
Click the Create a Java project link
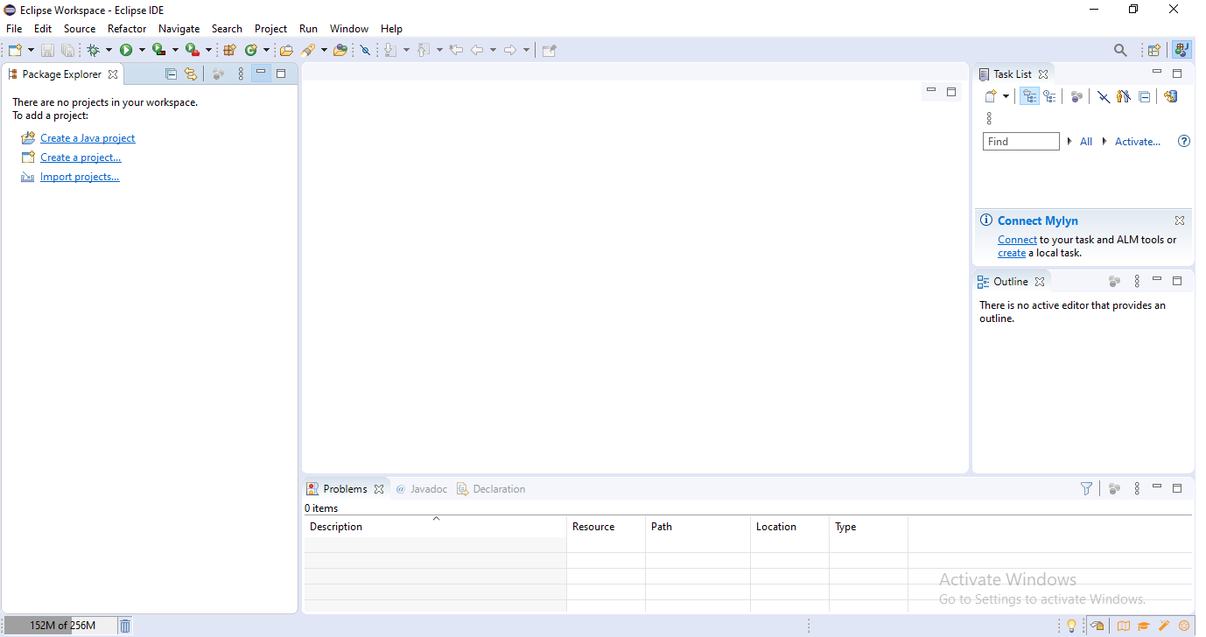(x=88, y=137)
